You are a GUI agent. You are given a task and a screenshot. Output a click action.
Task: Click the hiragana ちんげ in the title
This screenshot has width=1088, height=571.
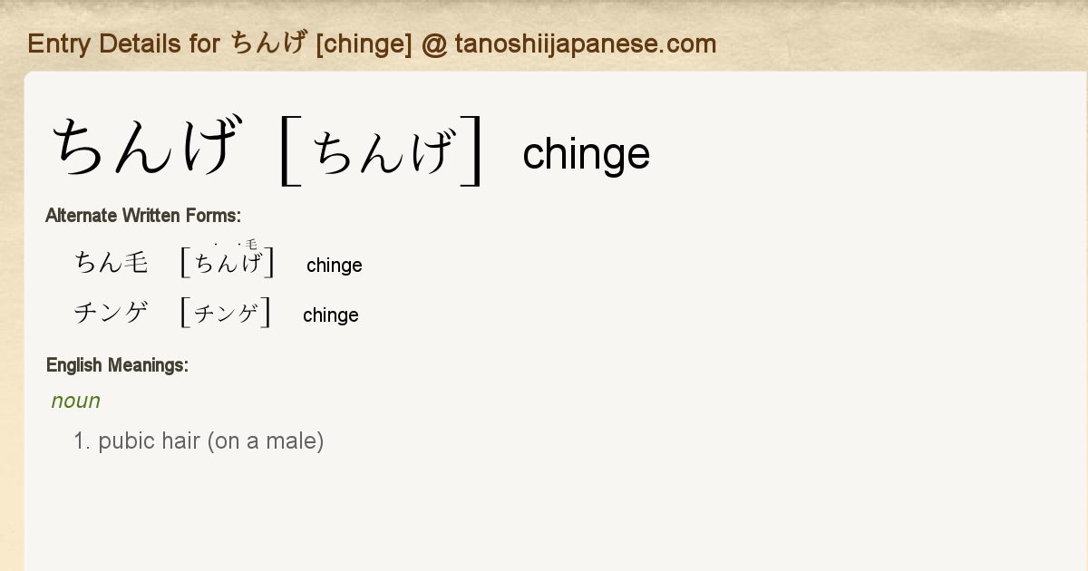click(x=268, y=44)
